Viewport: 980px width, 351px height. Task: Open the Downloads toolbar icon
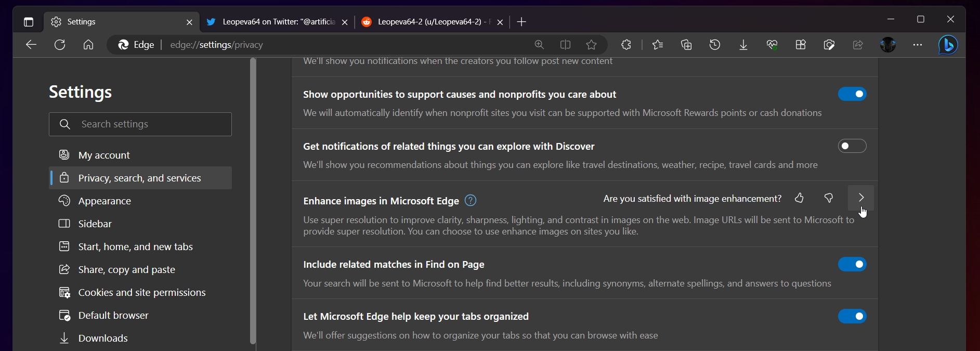[x=743, y=45]
